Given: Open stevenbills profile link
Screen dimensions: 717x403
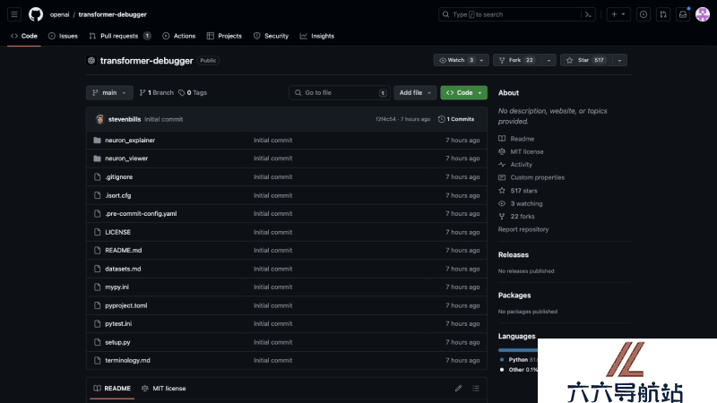Looking at the screenshot, I should click(125, 119).
